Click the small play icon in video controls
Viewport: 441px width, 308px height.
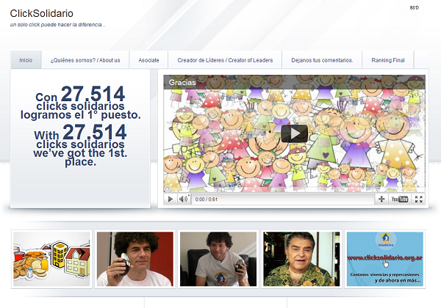click(170, 199)
